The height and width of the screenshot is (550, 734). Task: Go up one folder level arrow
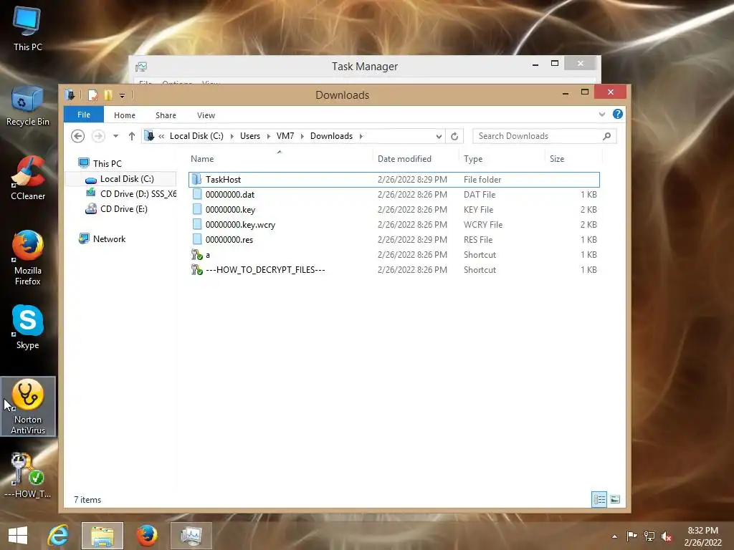[x=132, y=136]
